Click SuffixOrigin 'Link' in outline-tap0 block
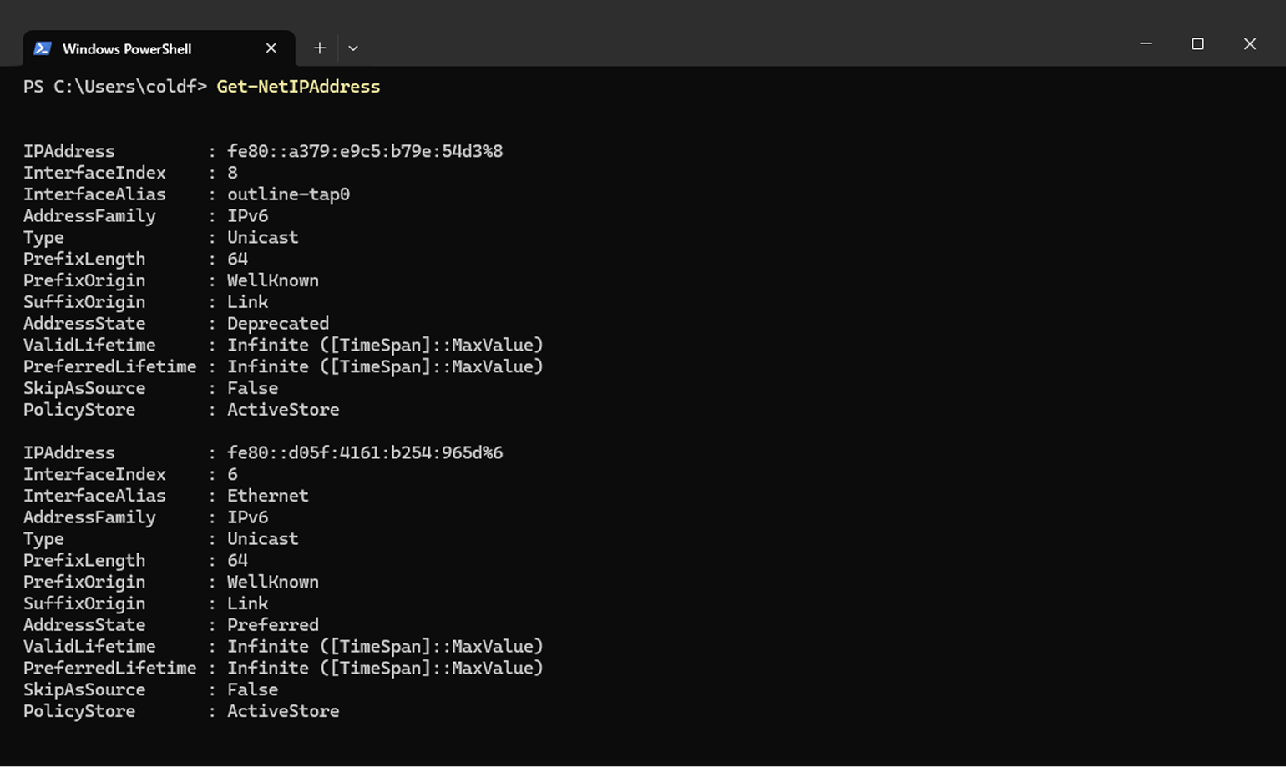The width and height of the screenshot is (1286, 767). pos(247,302)
